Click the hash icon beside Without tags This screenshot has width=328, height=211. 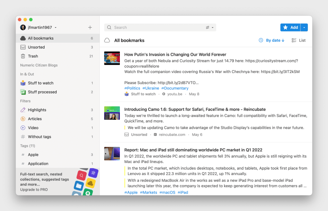(23, 137)
